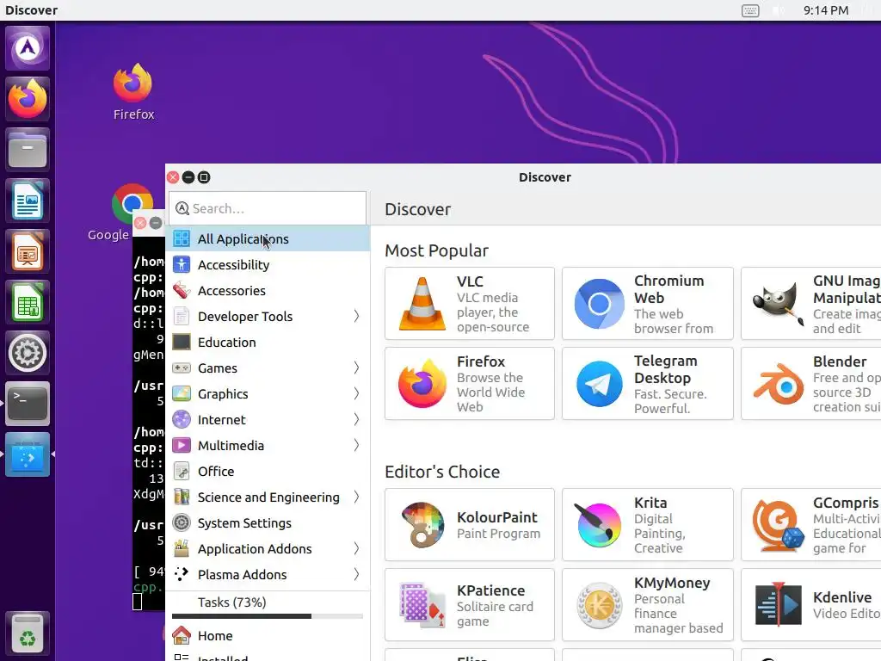Image resolution: width=881 pixels, height=661 pixels.
Task: Open the KolourPaint app card
Action: (x=469, y=524)
